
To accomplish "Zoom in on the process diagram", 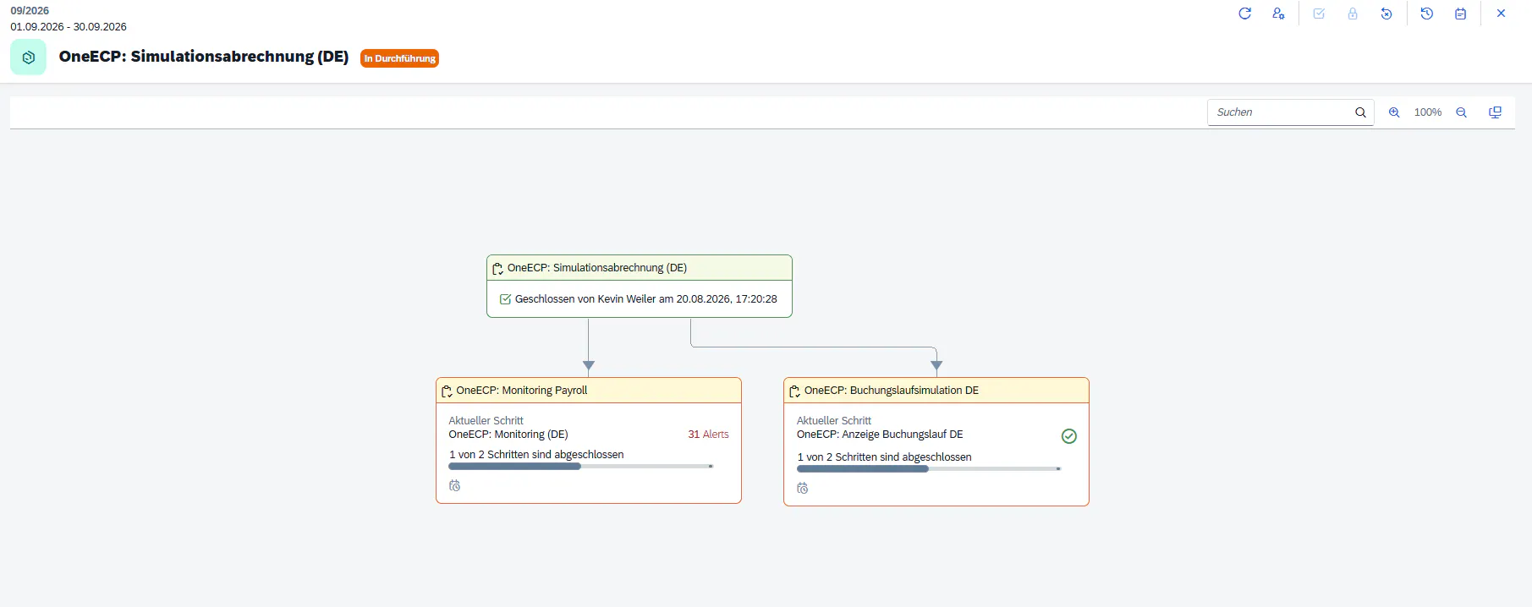I will tap(1394, 112).
